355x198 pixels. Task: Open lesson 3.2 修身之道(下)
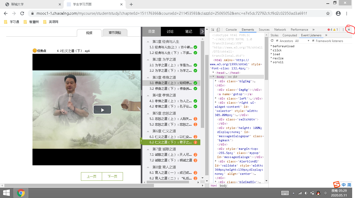point(171,88)
